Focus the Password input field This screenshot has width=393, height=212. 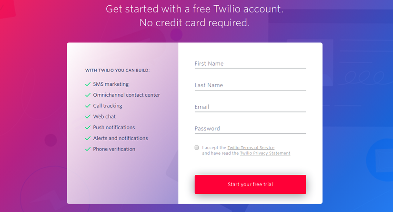tap(250, 129)
